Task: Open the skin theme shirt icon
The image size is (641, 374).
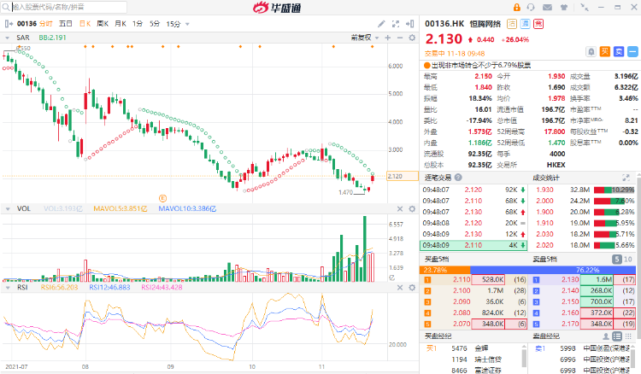Action: (x=564, y=8)
